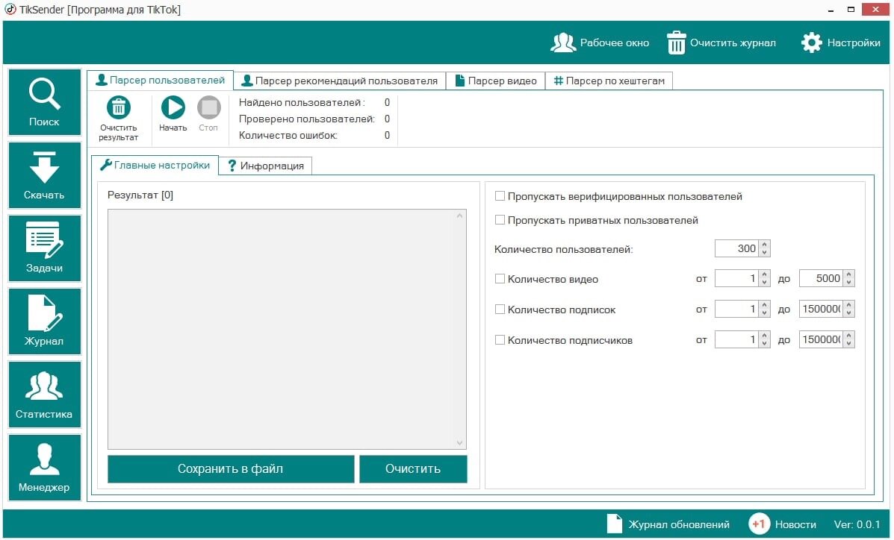The height and width of the screenshot is (540, 894).
Task: Click the Стоп stop button
Action: [208, 107]
